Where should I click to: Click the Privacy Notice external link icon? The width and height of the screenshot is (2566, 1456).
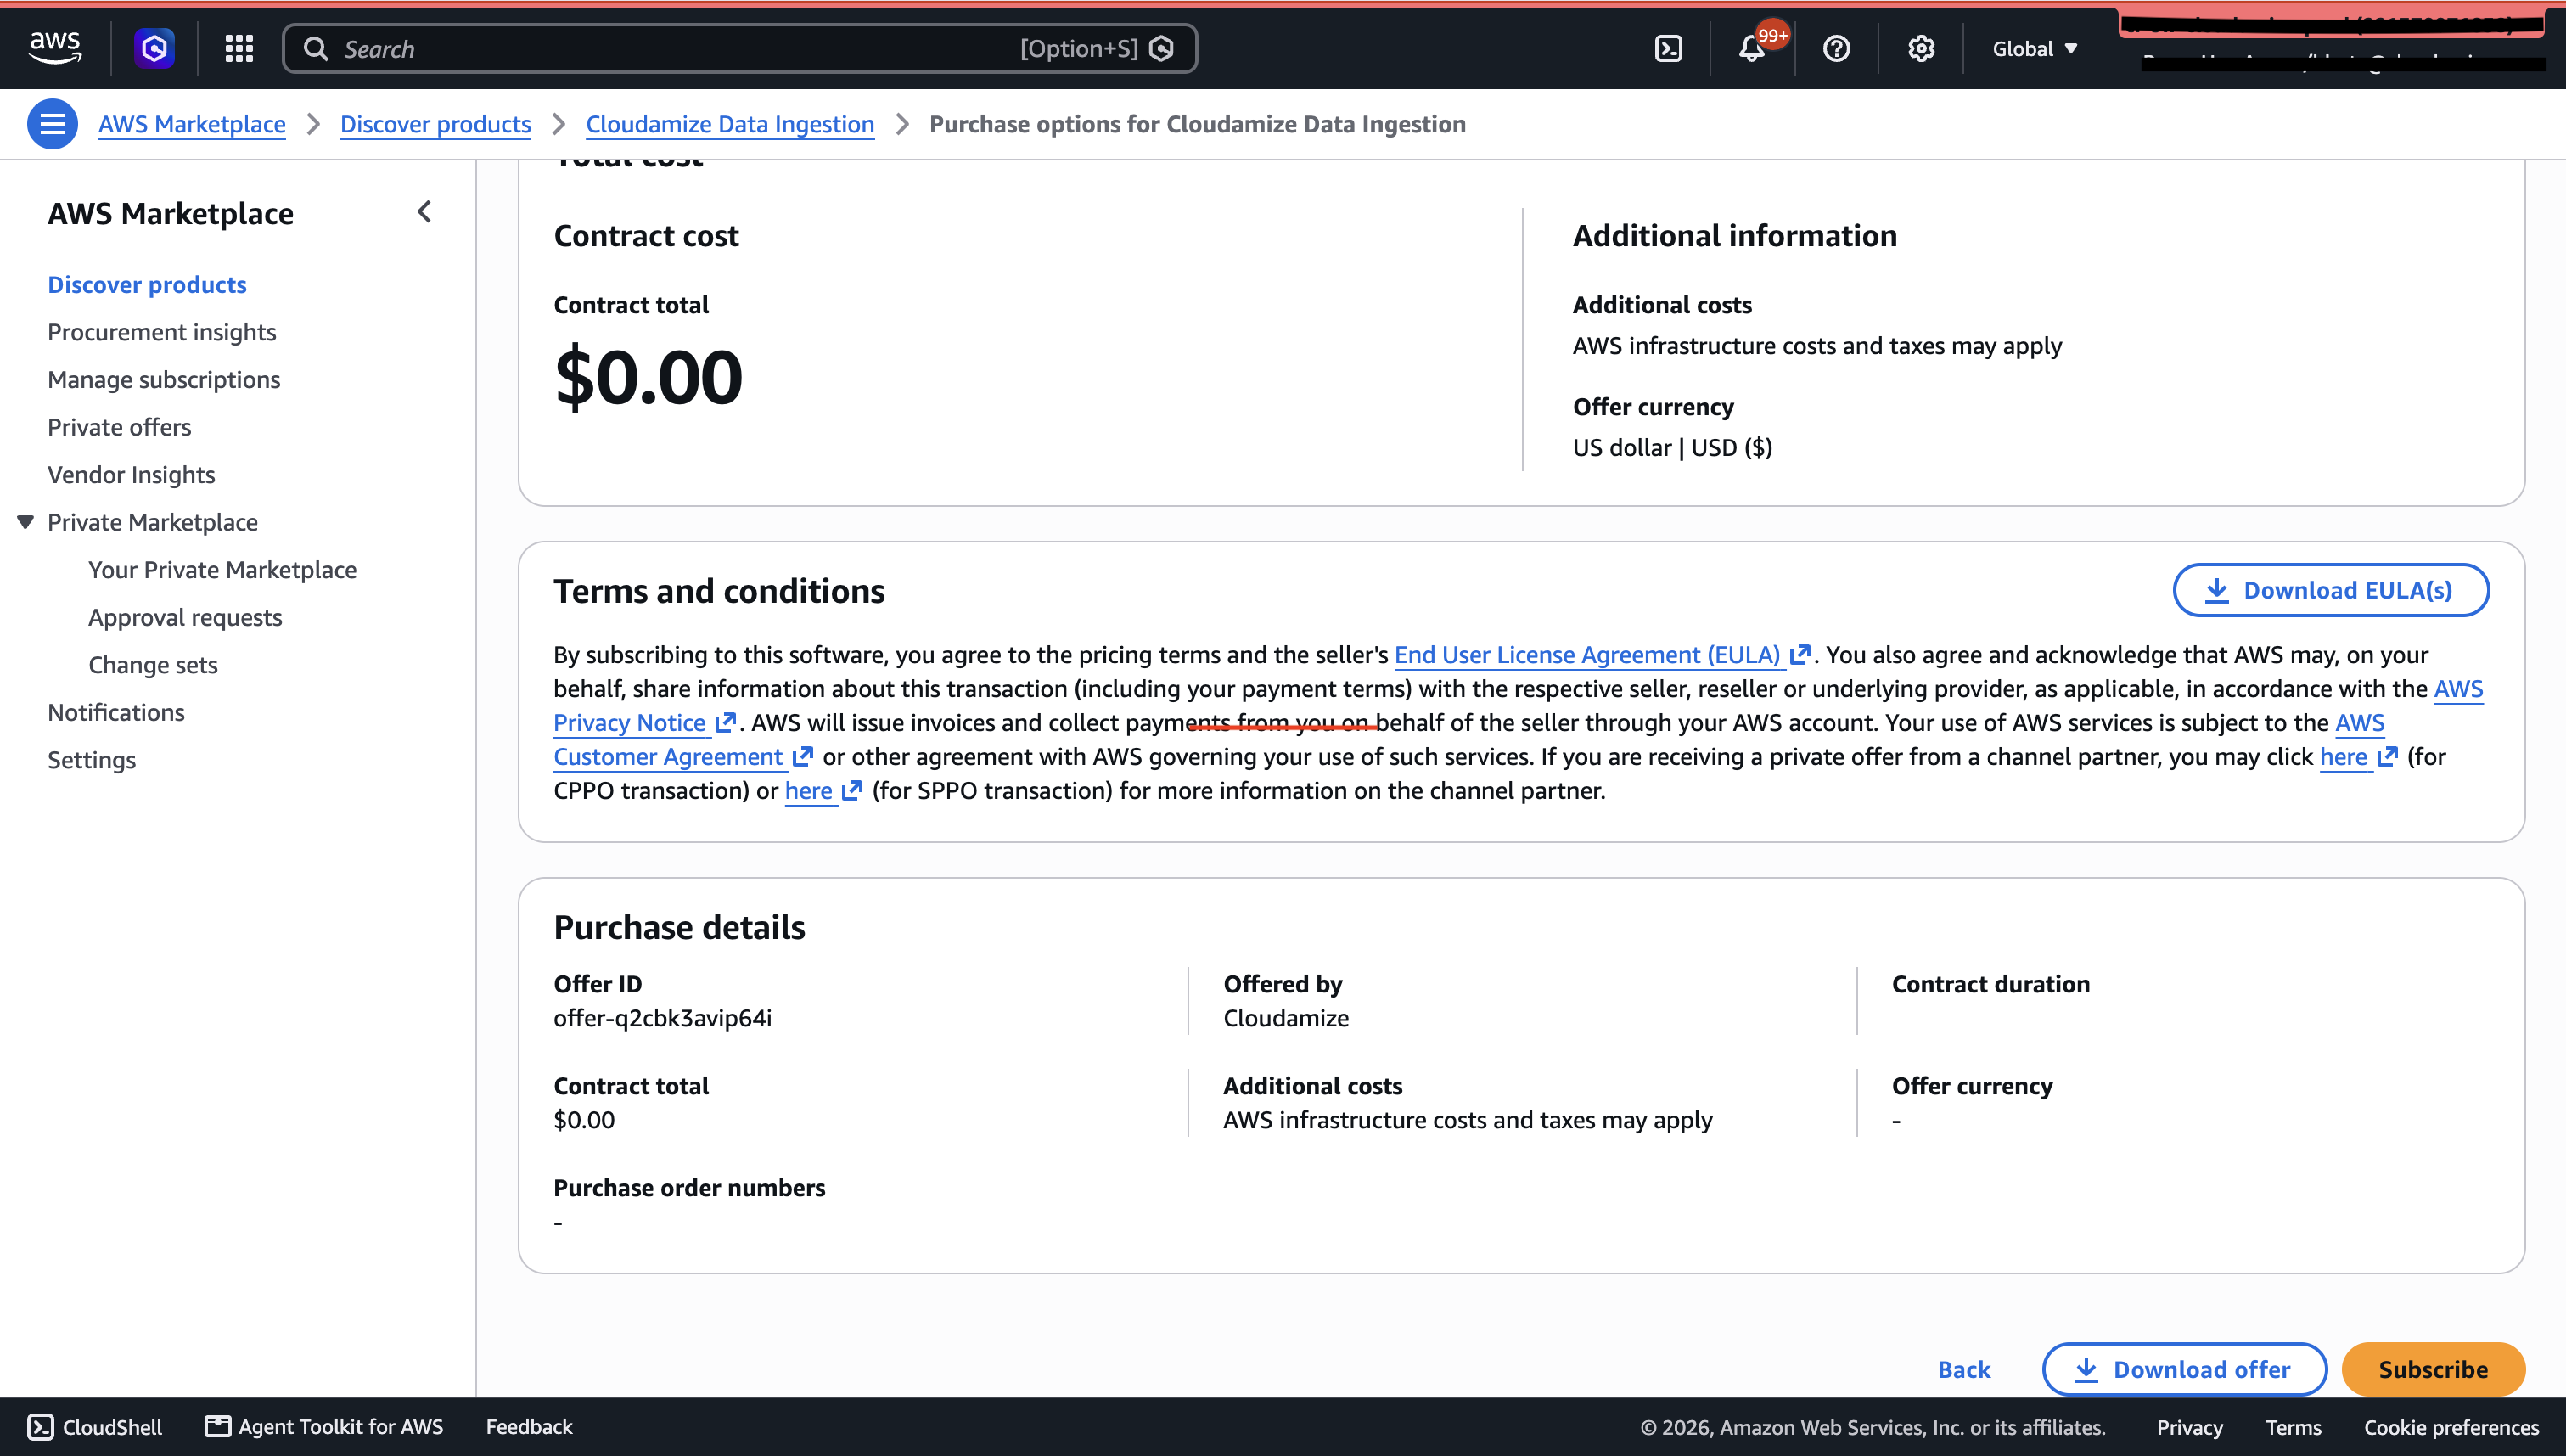[726, 722]
